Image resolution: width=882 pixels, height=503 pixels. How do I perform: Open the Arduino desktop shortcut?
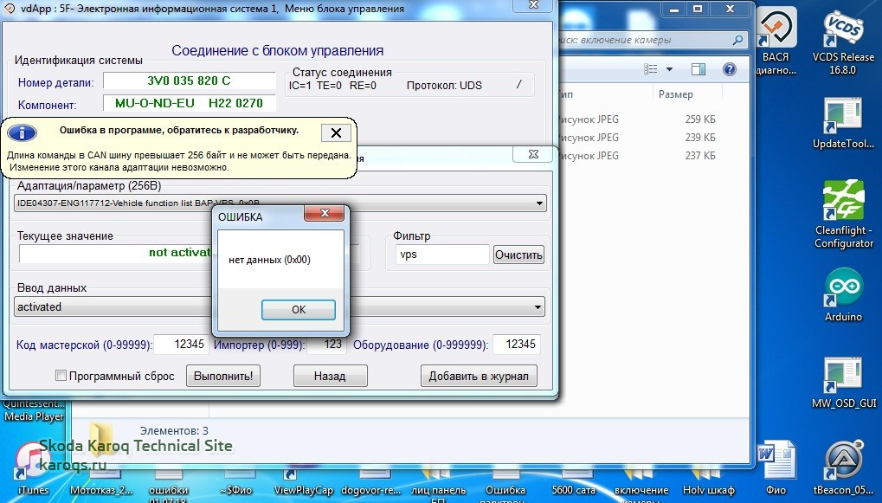(x=843, y=289)
